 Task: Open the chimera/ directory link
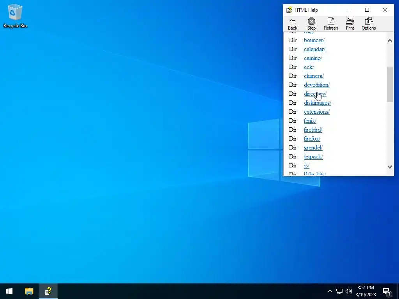314,76
